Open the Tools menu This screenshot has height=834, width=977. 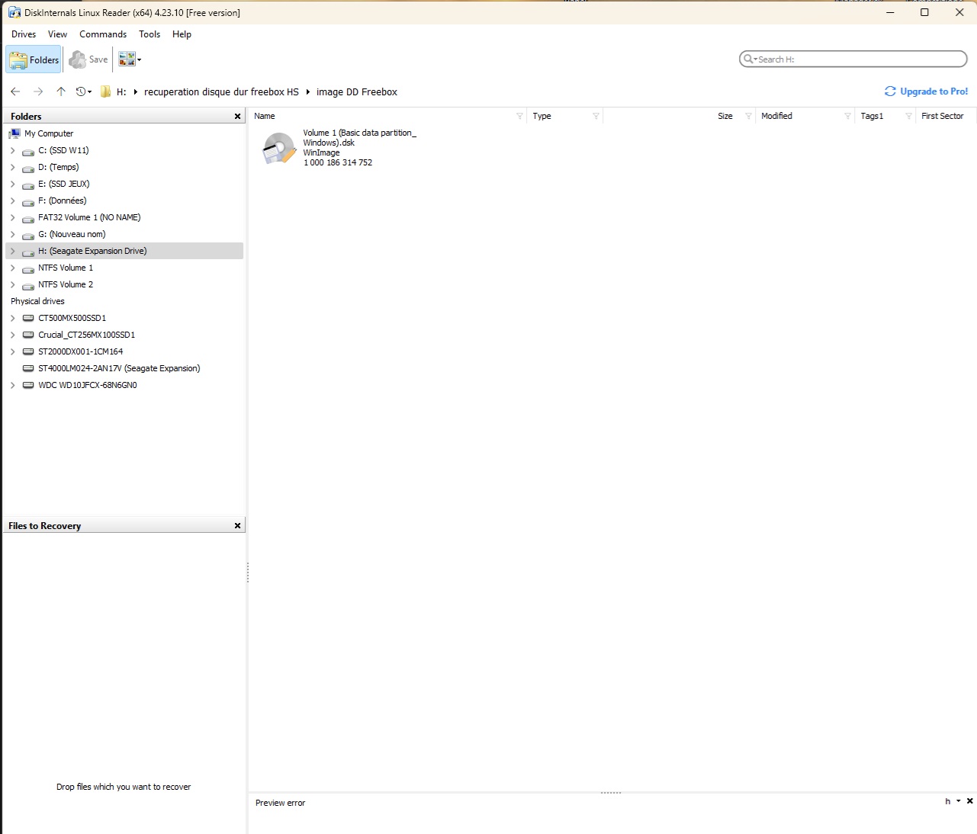(149, 34)
